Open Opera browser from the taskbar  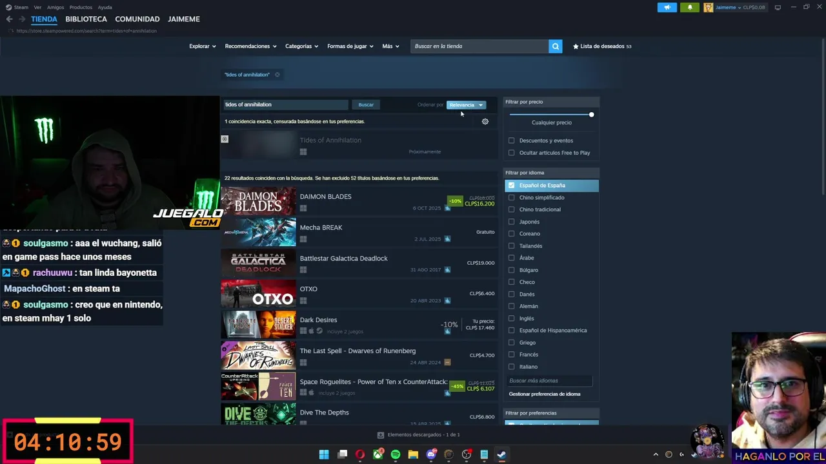click(360, 454)
